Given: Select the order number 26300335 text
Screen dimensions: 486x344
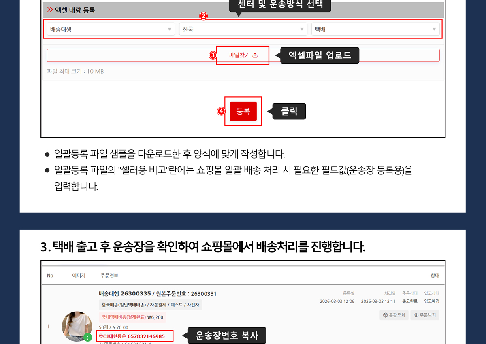Looking at the screenshot, I should click(x=136, y=293).
